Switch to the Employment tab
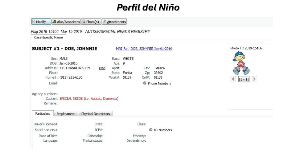Image resolution: width=296 pixels, height=166 pixels. pyautogui.click(x=65, y=114)
